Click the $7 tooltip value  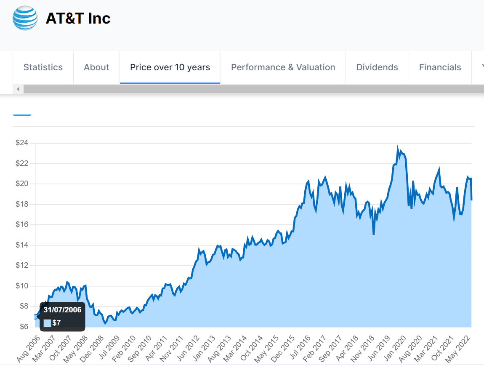pyautogui.click(x=56, y=323)
